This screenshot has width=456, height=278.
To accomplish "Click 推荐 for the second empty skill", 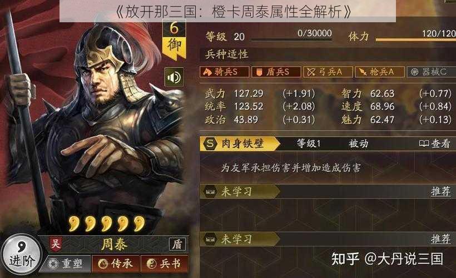I will tap(440, 239).
